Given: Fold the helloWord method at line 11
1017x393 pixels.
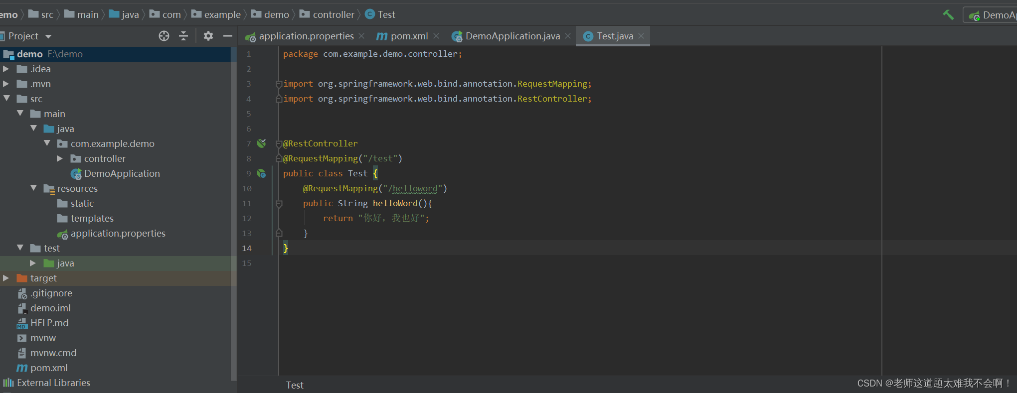Looking at the screenshot, I should [279, 204].
